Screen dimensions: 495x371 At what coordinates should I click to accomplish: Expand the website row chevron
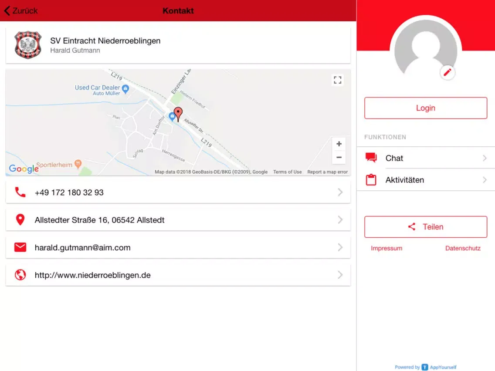pos(340,275)
